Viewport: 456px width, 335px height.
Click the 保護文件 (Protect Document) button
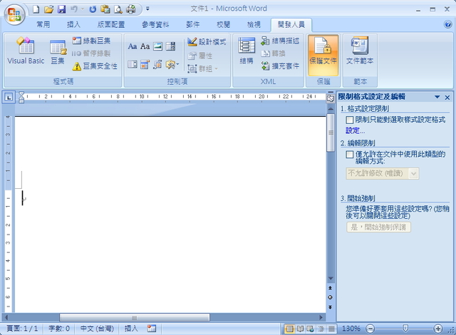(x=323, y=52)
